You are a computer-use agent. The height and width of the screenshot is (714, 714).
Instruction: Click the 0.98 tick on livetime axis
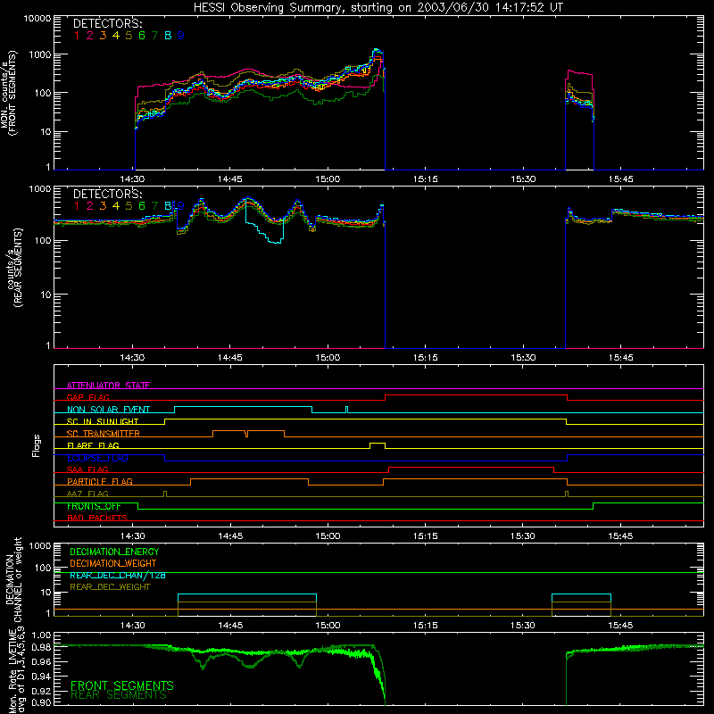tap(41, 647)
